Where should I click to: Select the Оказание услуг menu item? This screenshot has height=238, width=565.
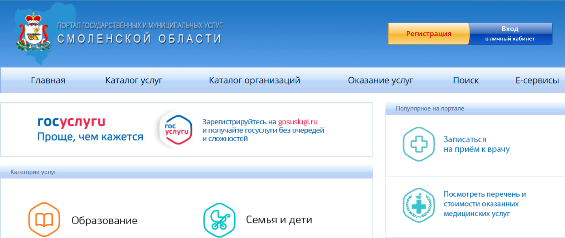pyautogui.click(x=381, y=80)
